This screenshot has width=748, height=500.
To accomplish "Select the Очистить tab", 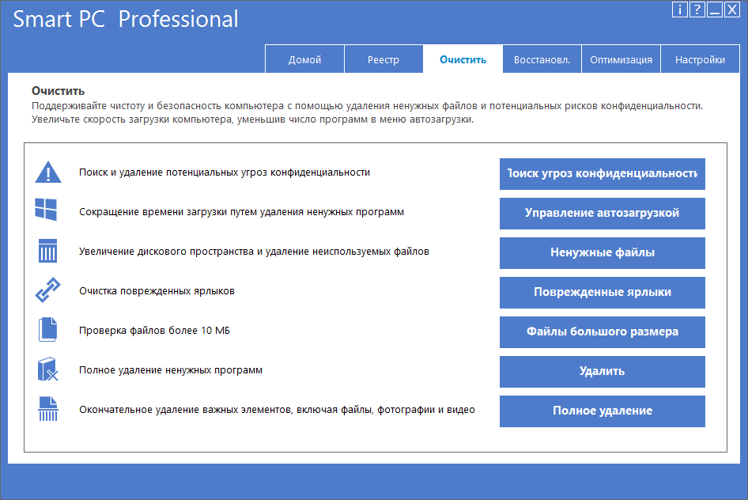I will [463, 59].
